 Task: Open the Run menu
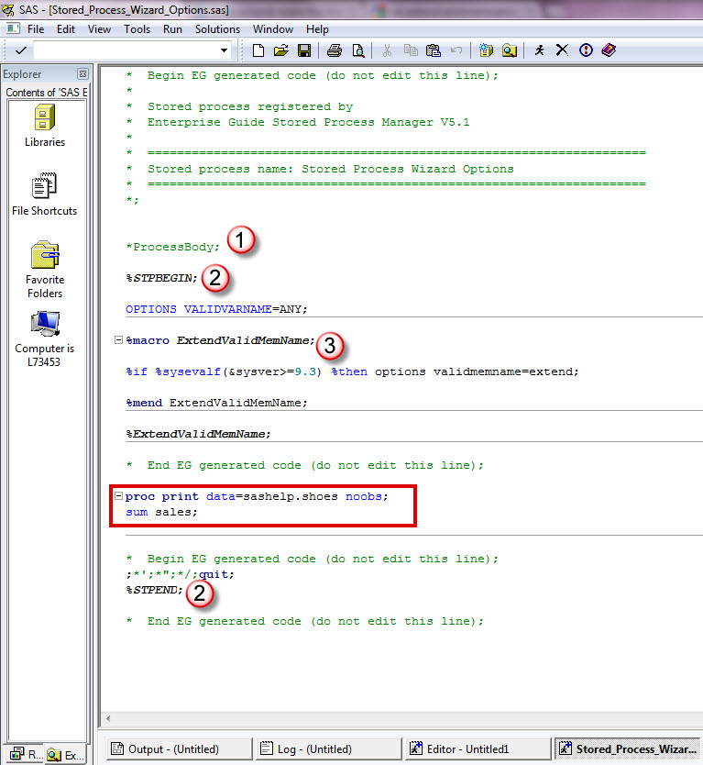tap(172, 29)
